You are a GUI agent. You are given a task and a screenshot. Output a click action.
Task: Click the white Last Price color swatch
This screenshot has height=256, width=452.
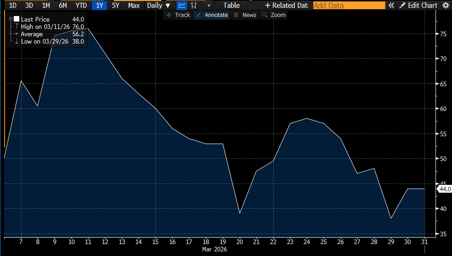[17, 19]
